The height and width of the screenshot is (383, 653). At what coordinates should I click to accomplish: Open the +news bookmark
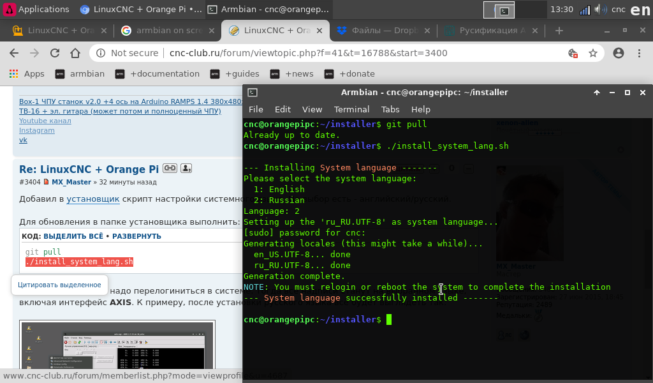click(x=291, y=74)
